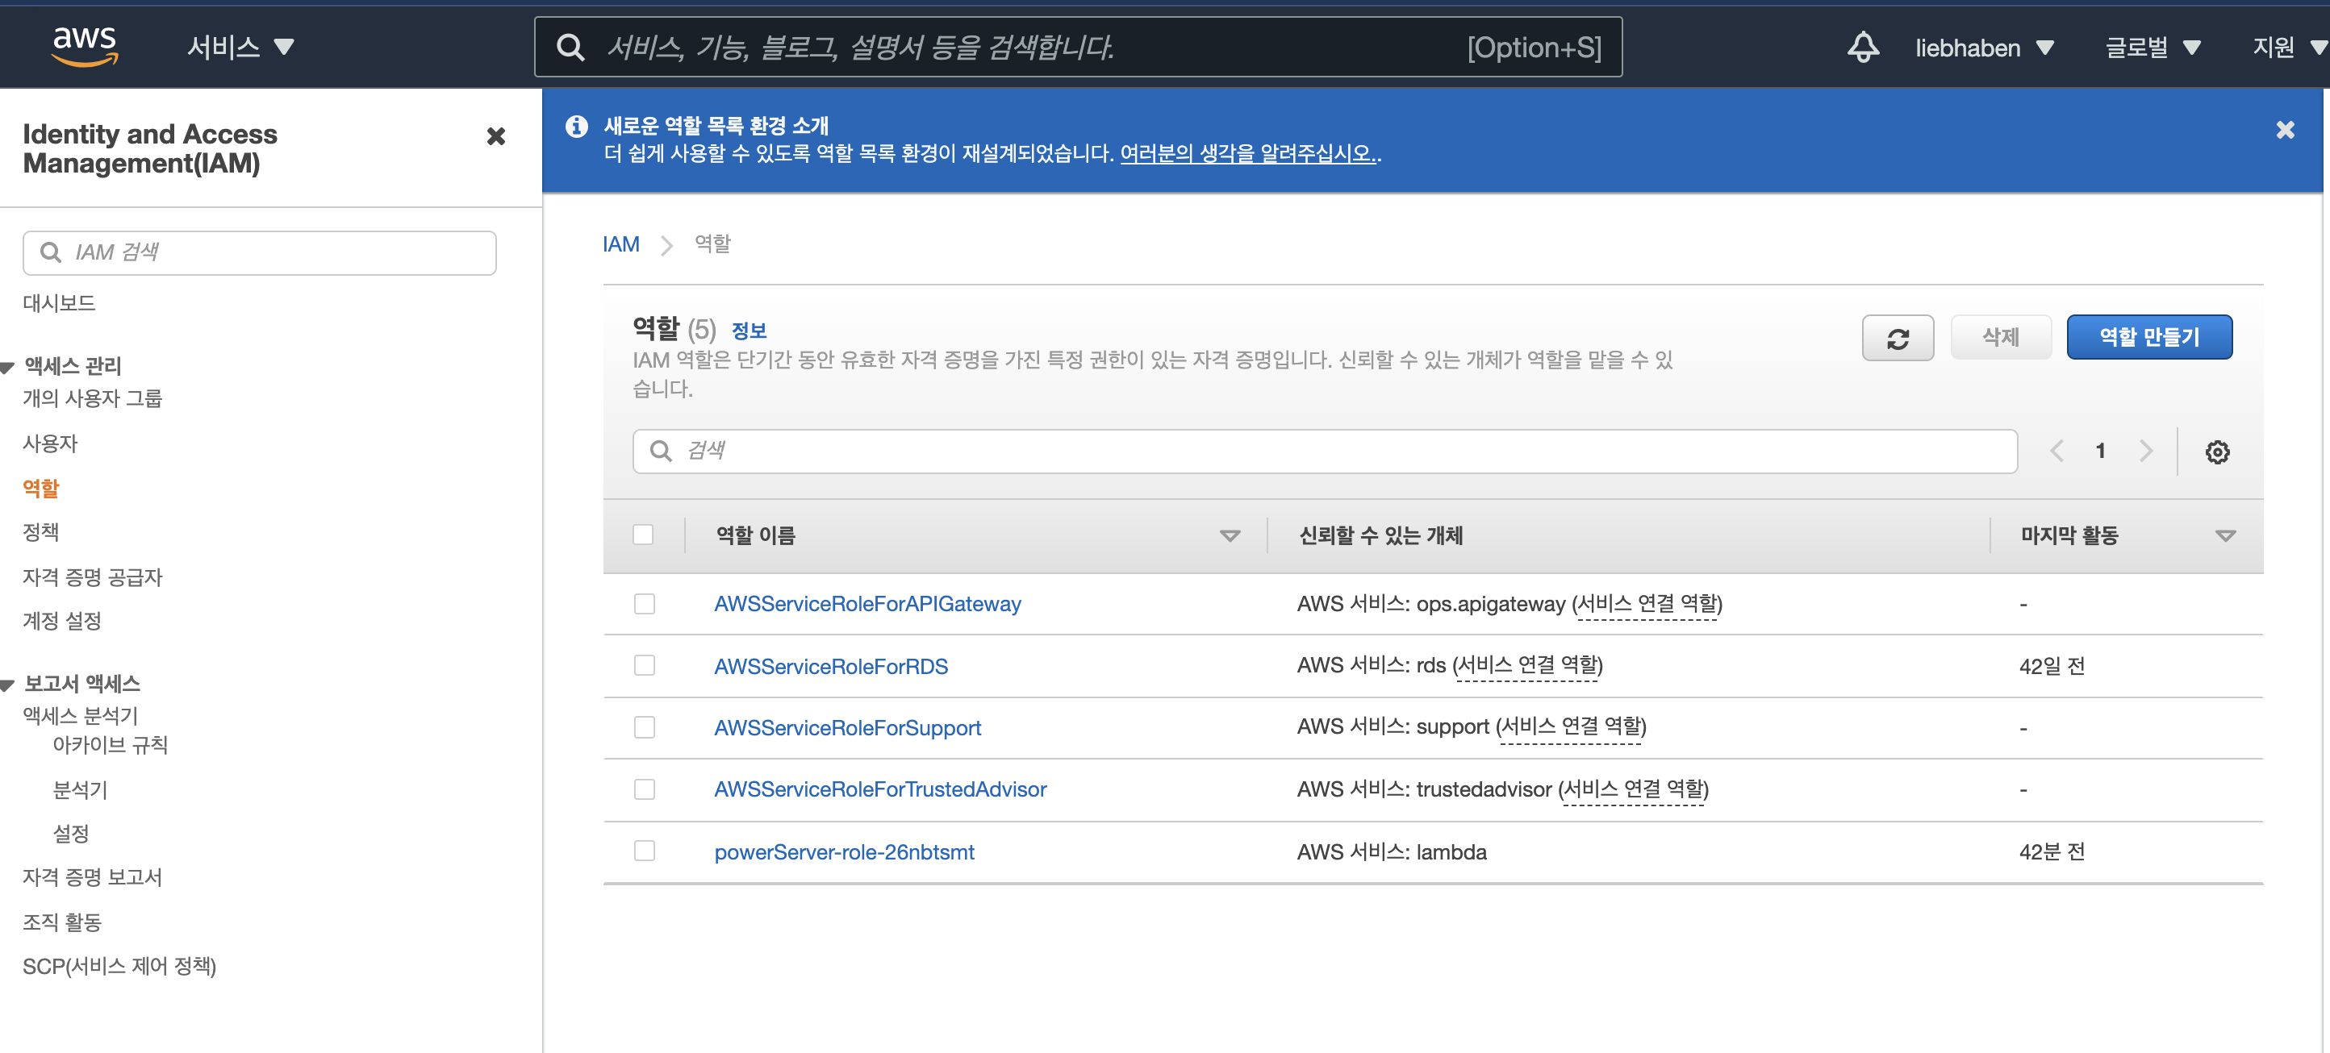Viewport: 2330px width, 1053px height.
Task: Check AWSServiceRoleForAPIGateway row checkbox
Action: (x=644, y=604)
